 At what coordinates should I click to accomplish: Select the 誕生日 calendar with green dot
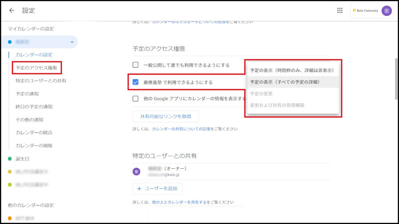click(23, 159)
